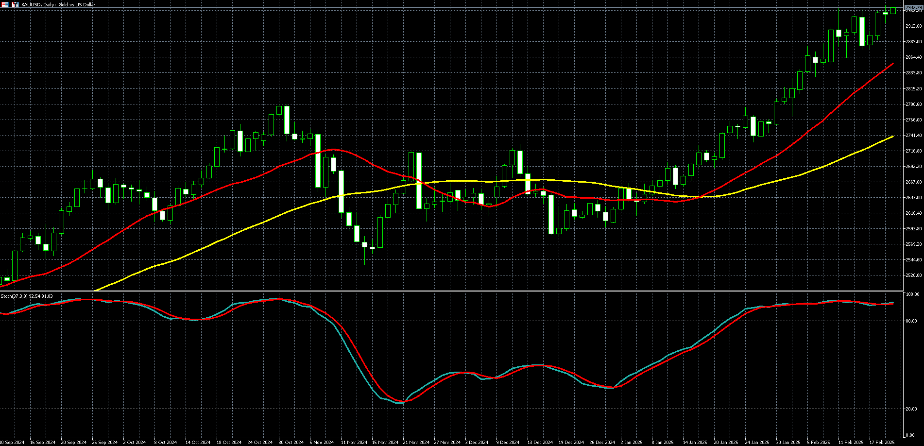The width and height of the screenshot is (924, 446).
Task: Click the bar-chart icon beside the XAUUSD title
Action: coord(15,4)
